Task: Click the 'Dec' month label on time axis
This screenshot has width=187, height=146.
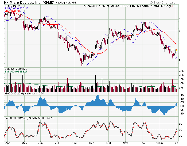Action: click(x=142, y=143)
